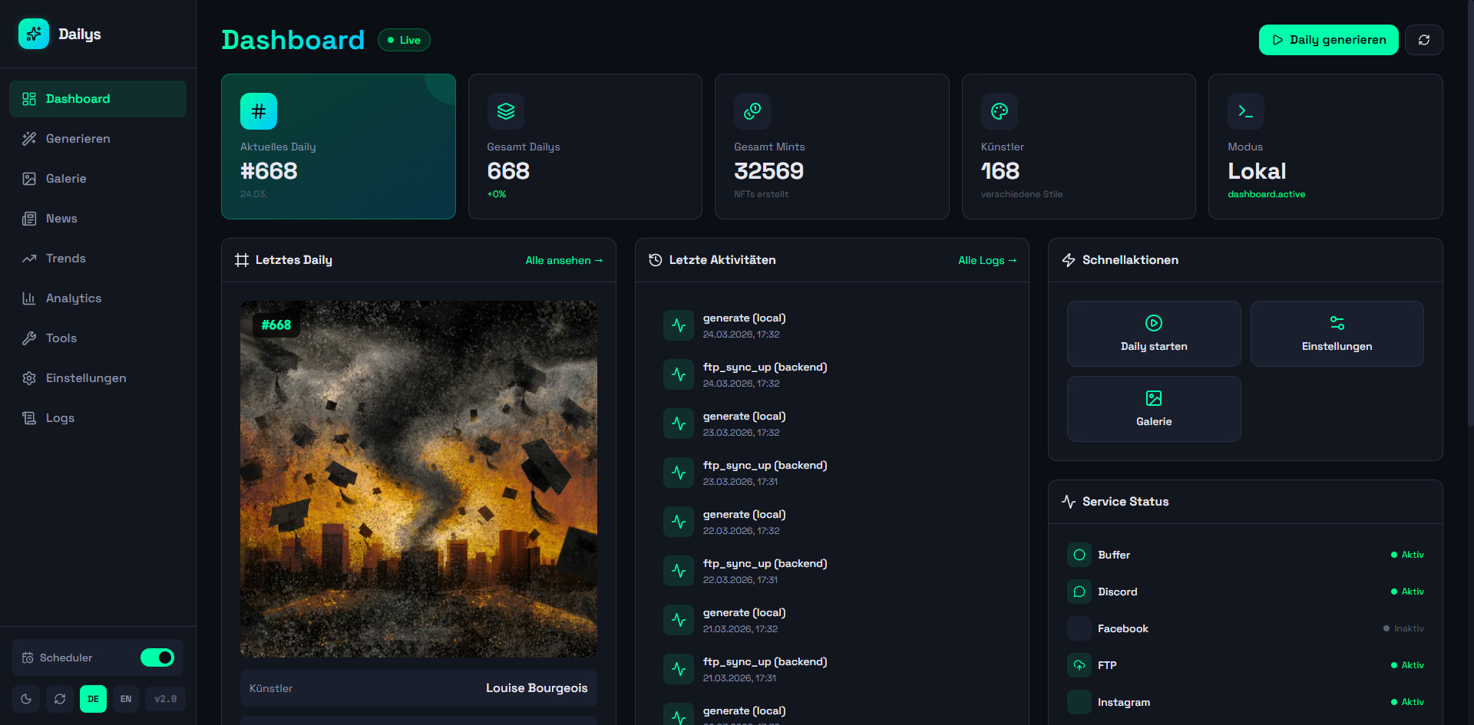Open Alle ansehen link for Letztes Daily

[563, 260]
